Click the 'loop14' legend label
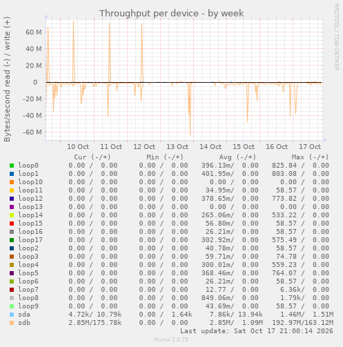343x347 pixels. [30, 215]
